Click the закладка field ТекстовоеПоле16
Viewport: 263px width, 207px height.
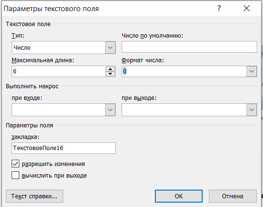coord(64,148)
